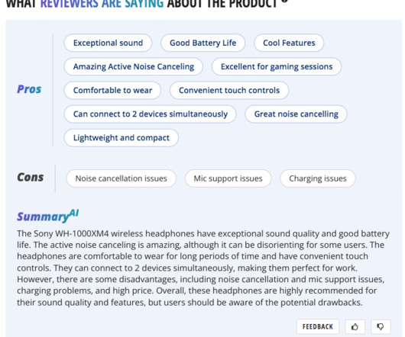Click the Mic support issues tag
Screen dimensions: 405x337
(228, 178)
